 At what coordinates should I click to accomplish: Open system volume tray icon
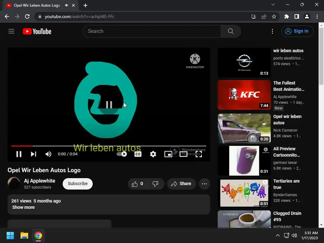(x=294, y=235)
